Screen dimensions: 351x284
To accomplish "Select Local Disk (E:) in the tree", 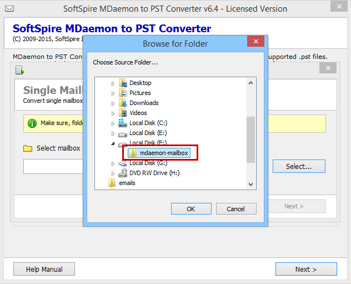I will click(148, 133).
